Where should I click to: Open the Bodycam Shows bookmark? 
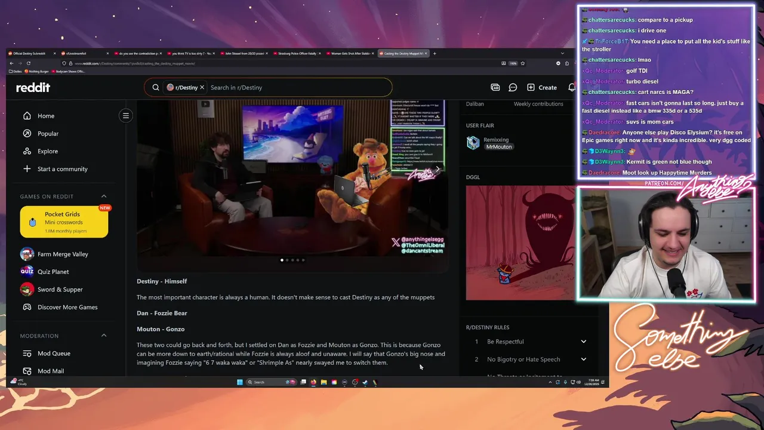(x=69, y=72)
